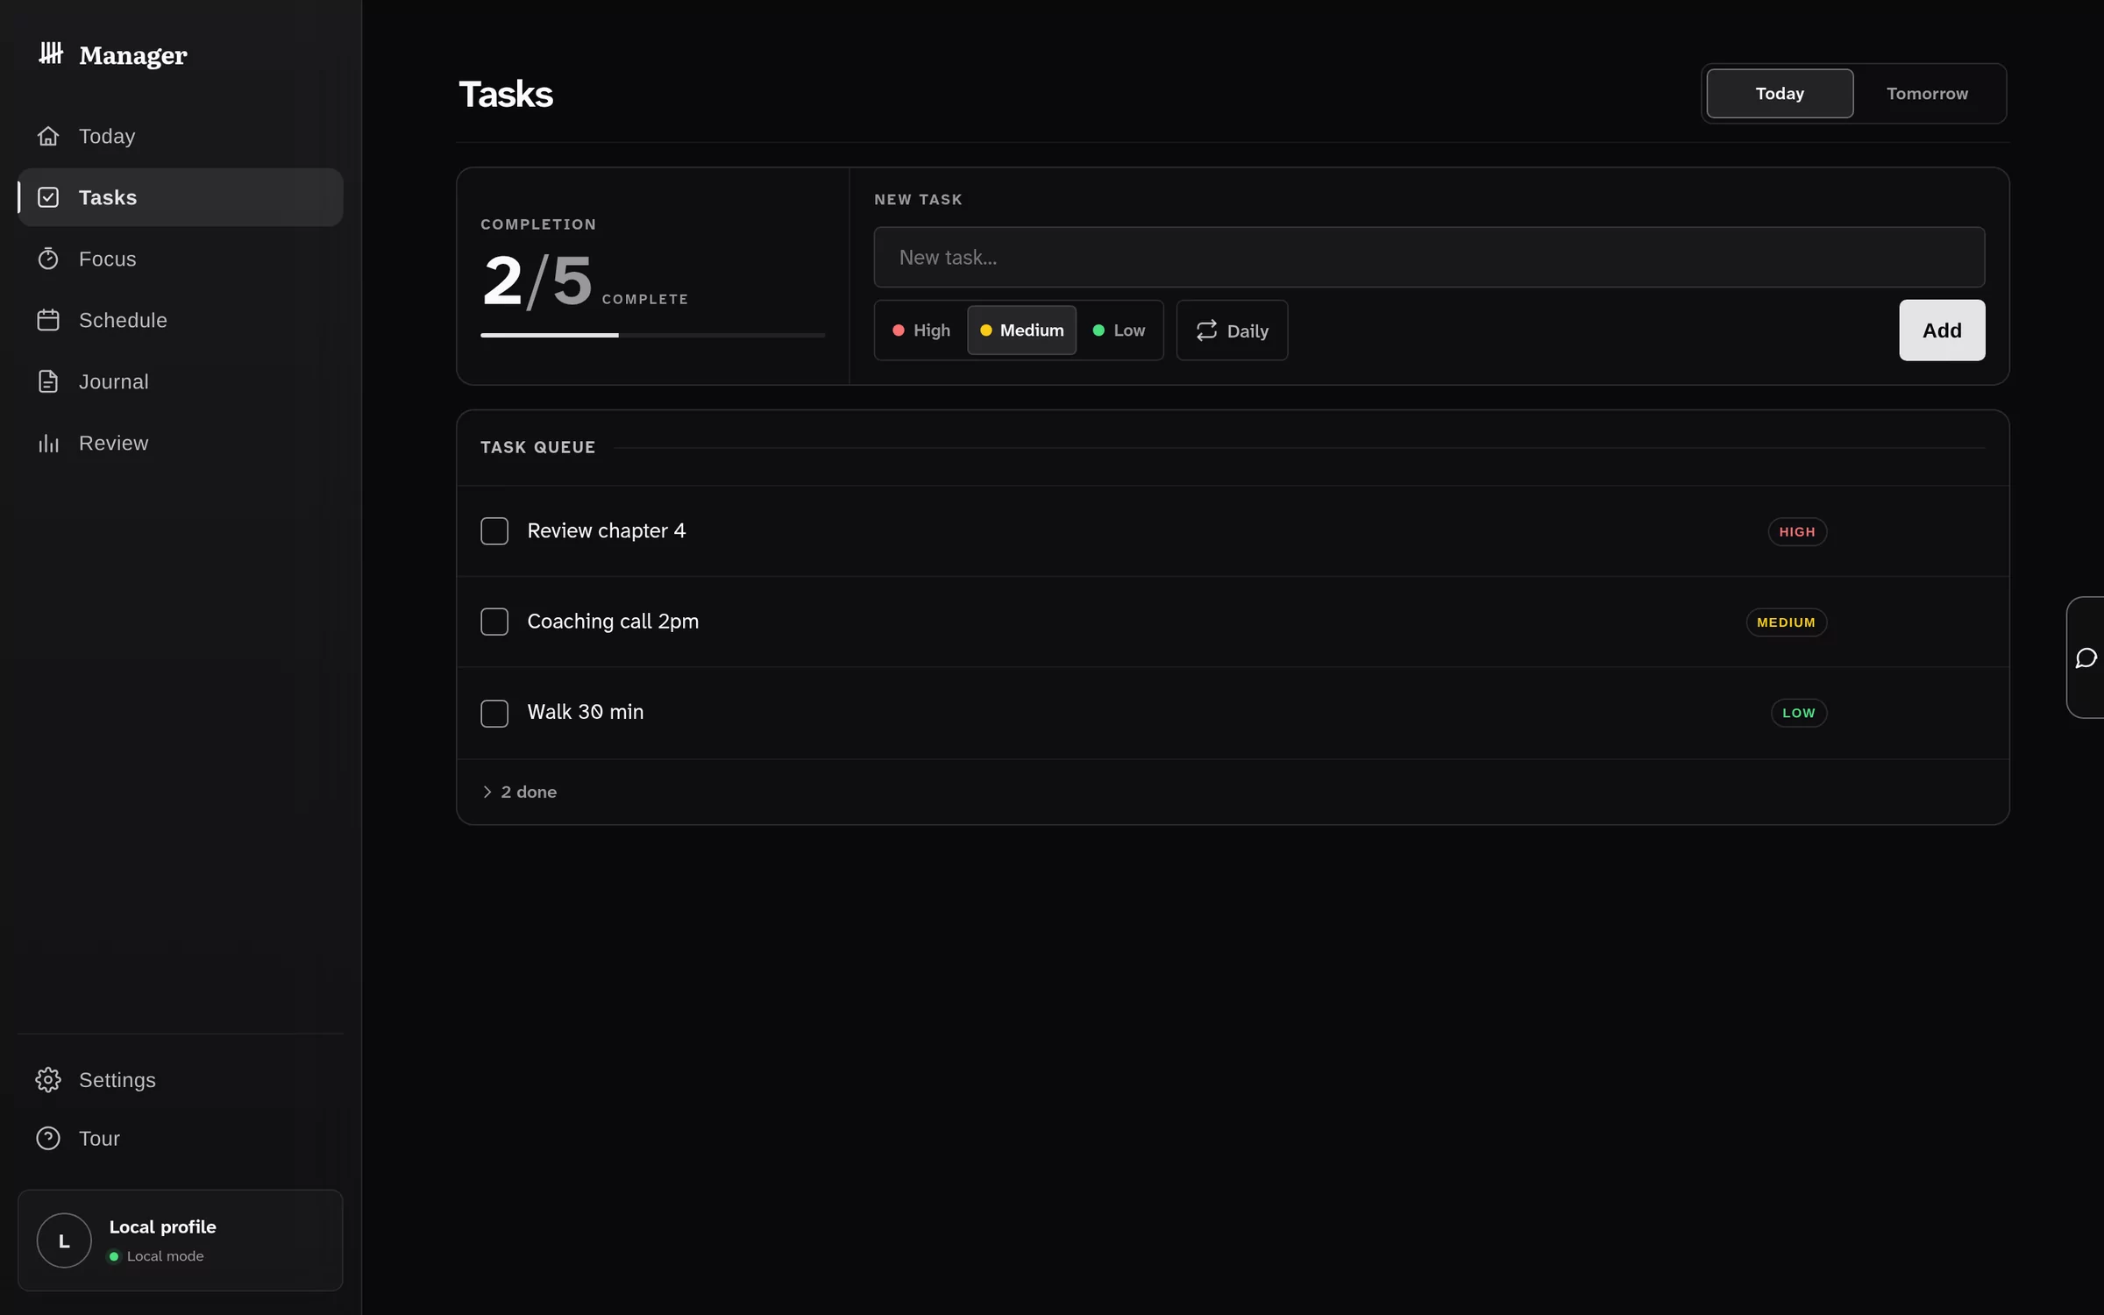Check off Review chapter 4
Viewport: 2104px width, 1315px height.
click(x=494, y=531)
